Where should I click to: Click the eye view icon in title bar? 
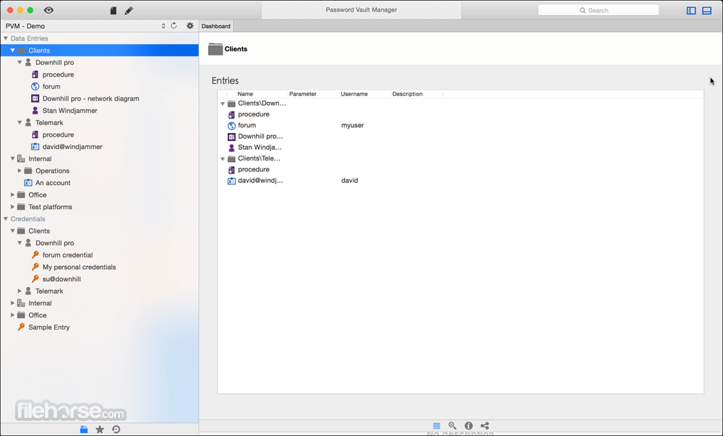tap(48, 10)
